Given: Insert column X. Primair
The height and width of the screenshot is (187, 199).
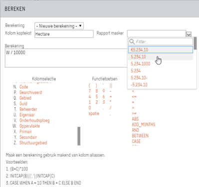Looking at the screenshot, I should 25,132.
